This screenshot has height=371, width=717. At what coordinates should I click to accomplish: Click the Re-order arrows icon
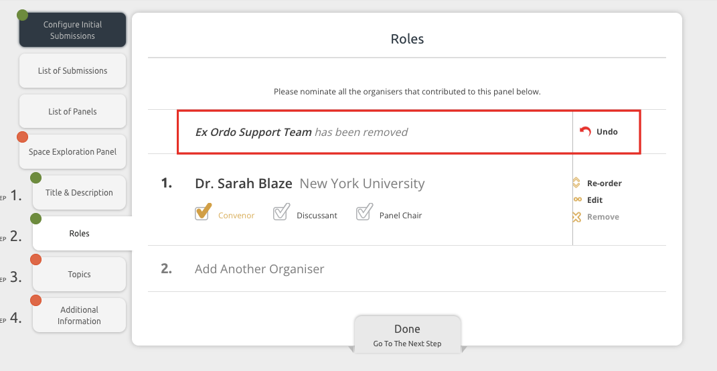576,183
